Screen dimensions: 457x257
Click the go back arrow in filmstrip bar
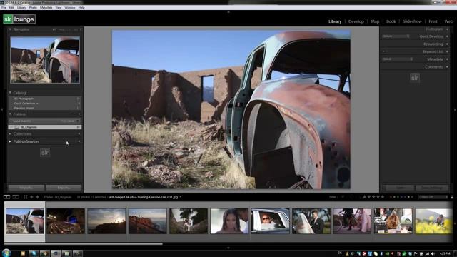(x=31, y=197)
